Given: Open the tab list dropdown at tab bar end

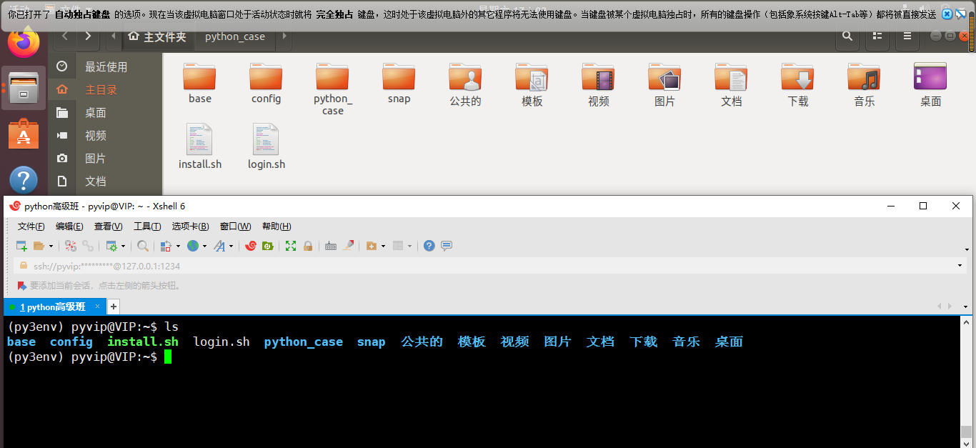Looking at the screenshot, I should (x=965, y=307).
